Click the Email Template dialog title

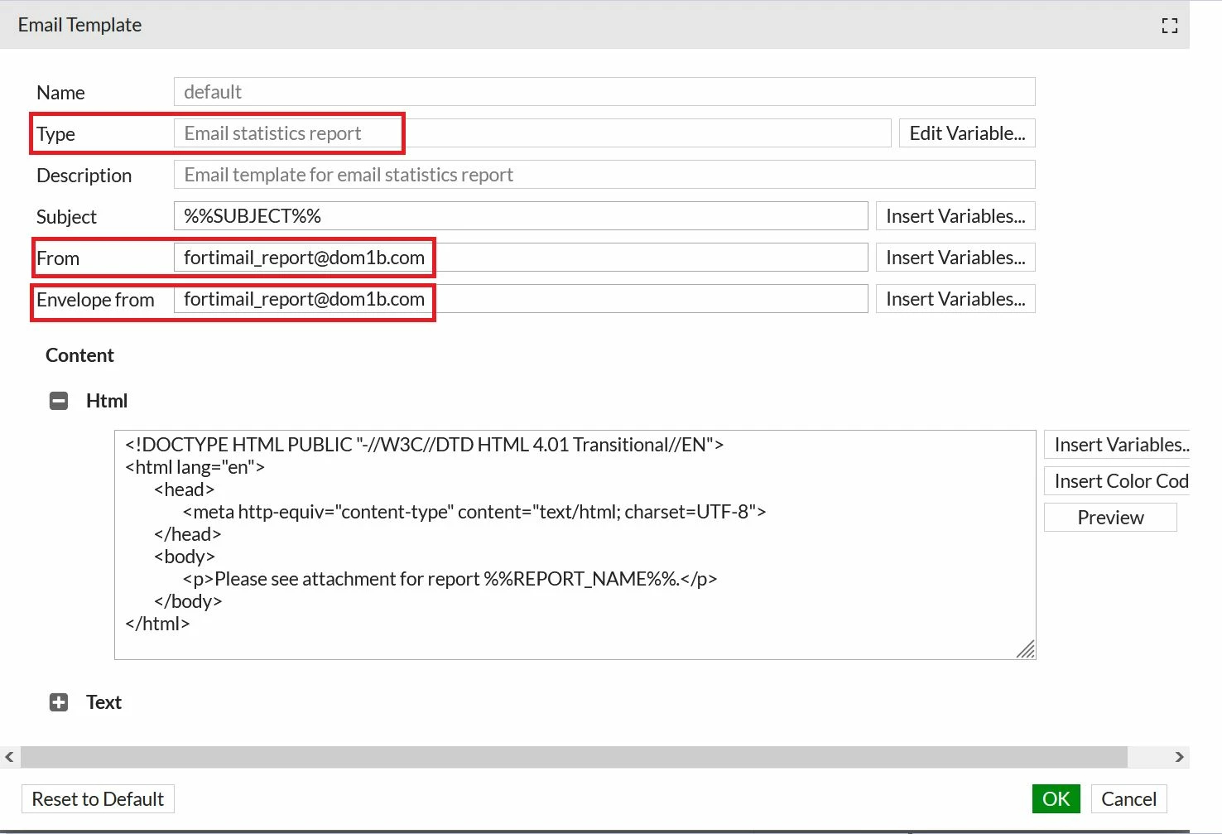(79, 25)
